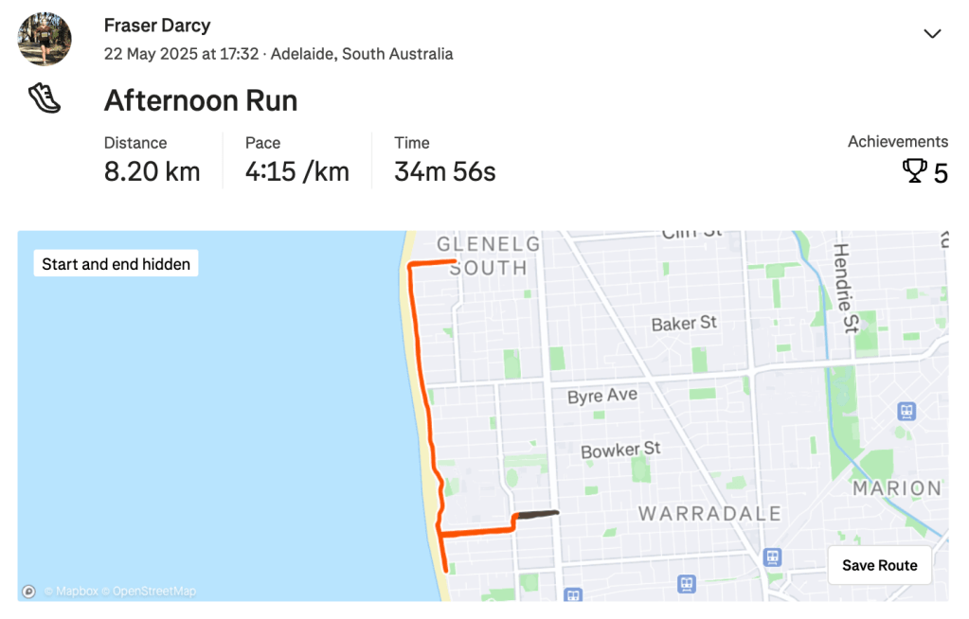969x619 pixels.
Task: Open Fraser Darcy's profile name link
Action: pyautogui.click(x=157, y=26)
